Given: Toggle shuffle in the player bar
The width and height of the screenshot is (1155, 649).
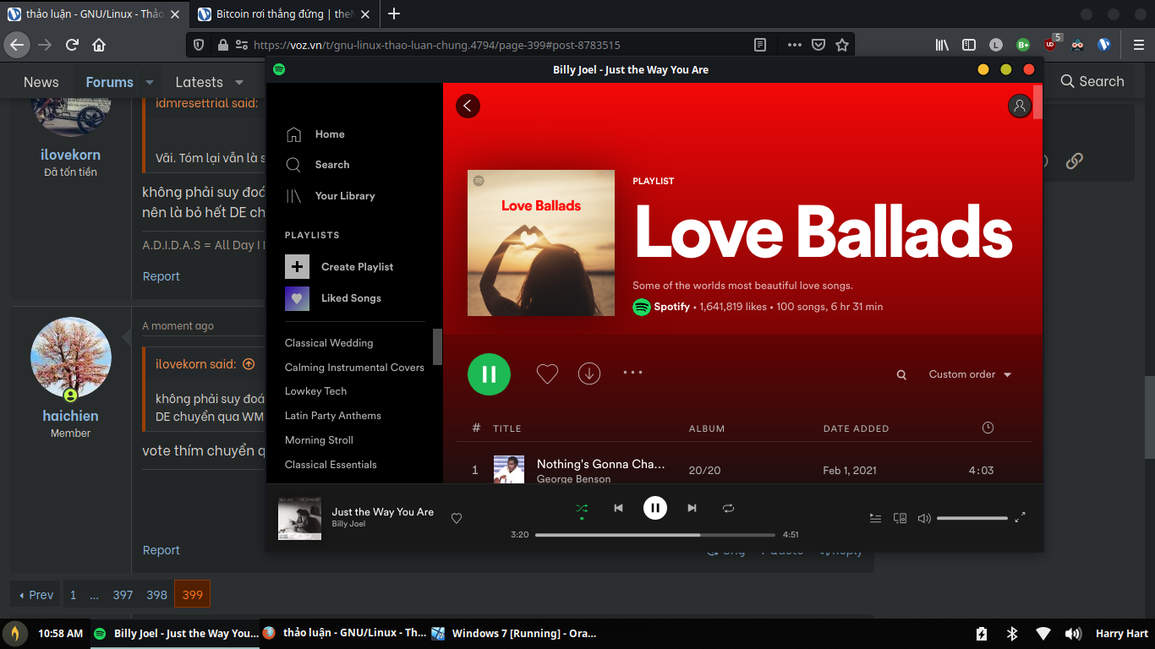Looking at the screenshot, I should coord(582,509).
